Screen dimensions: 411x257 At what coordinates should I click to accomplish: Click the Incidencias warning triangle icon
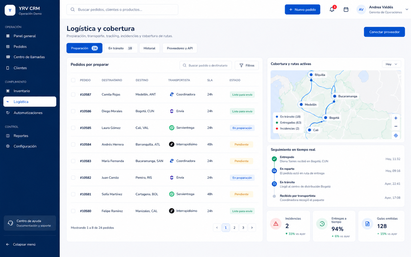276,224
